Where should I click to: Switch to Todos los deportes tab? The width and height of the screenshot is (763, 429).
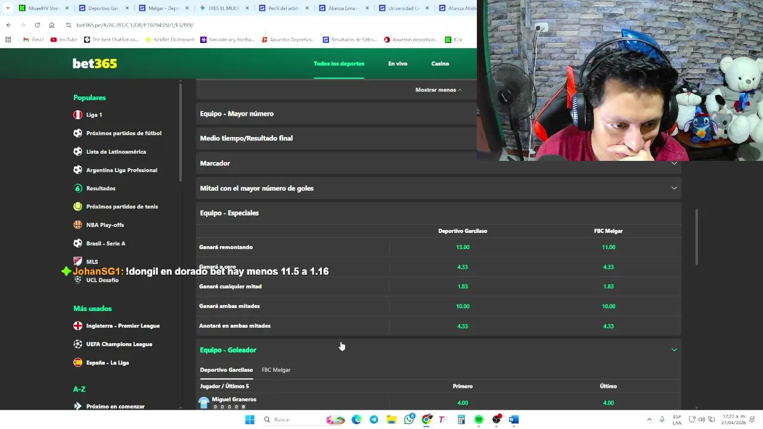coord(339,64)
